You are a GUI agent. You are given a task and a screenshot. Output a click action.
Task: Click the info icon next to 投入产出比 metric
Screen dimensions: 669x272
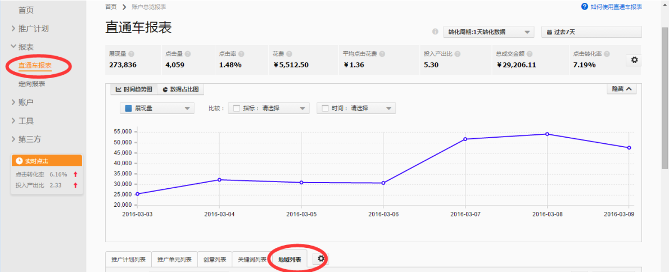(457, 54)
